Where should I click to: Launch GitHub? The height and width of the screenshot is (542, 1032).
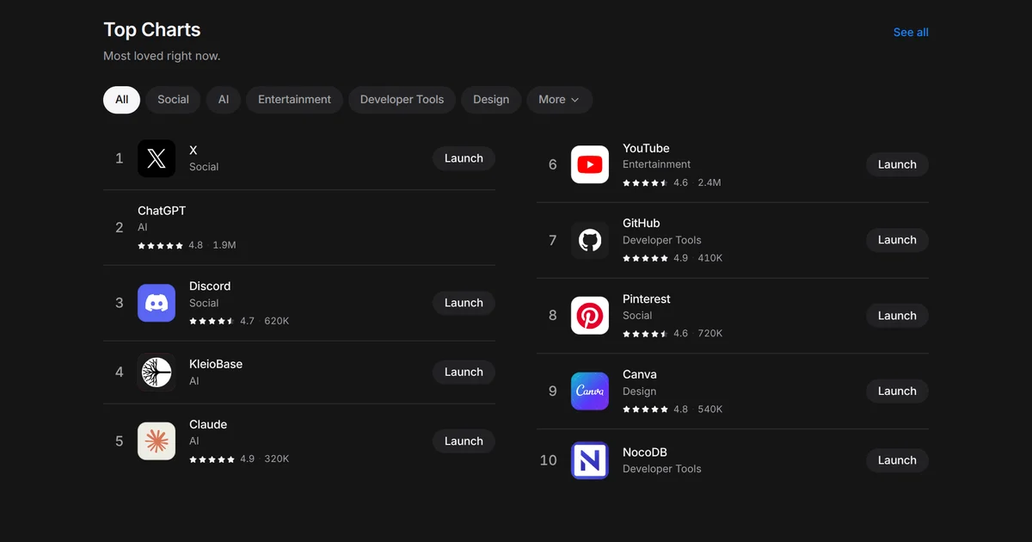click(x=897, y=240)
